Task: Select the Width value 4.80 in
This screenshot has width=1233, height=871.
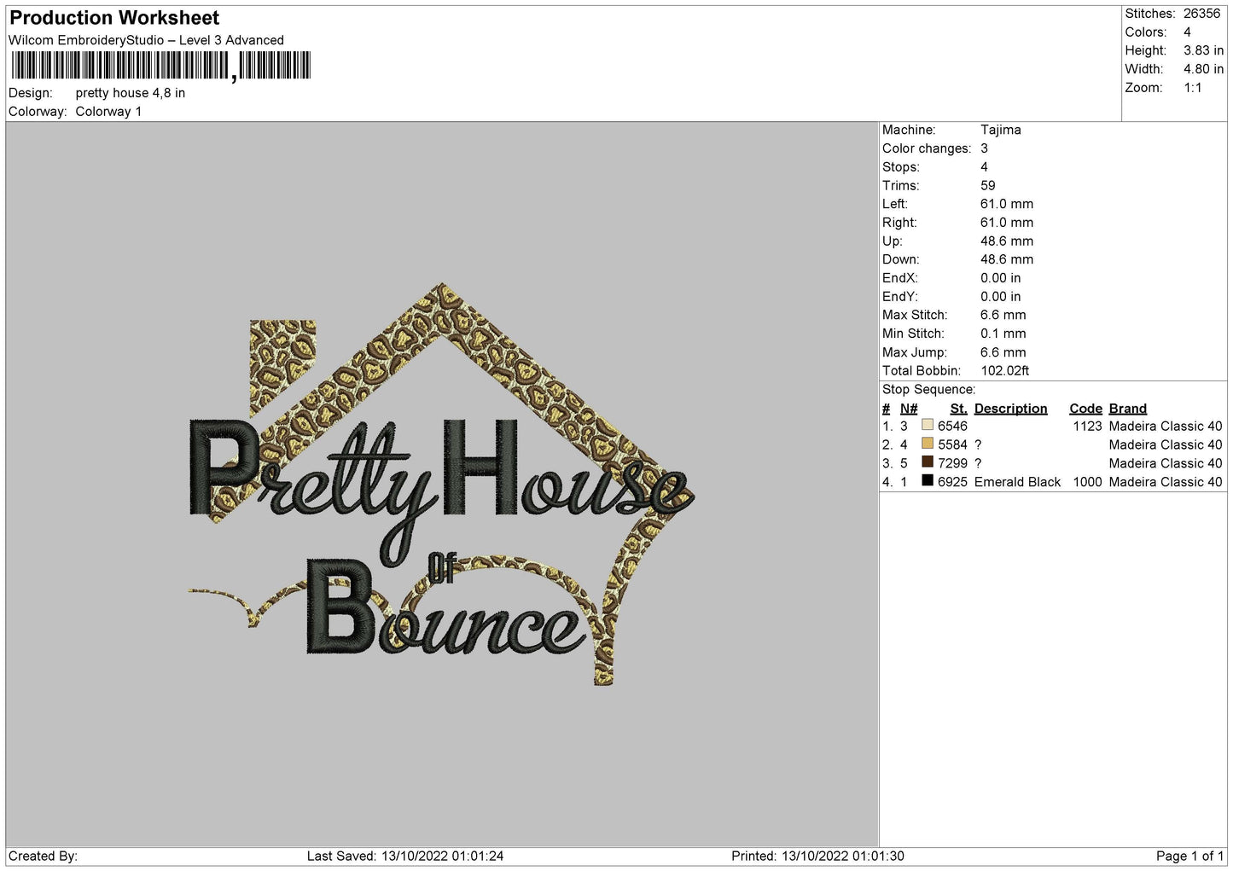Action: [x=1203, y=69]
